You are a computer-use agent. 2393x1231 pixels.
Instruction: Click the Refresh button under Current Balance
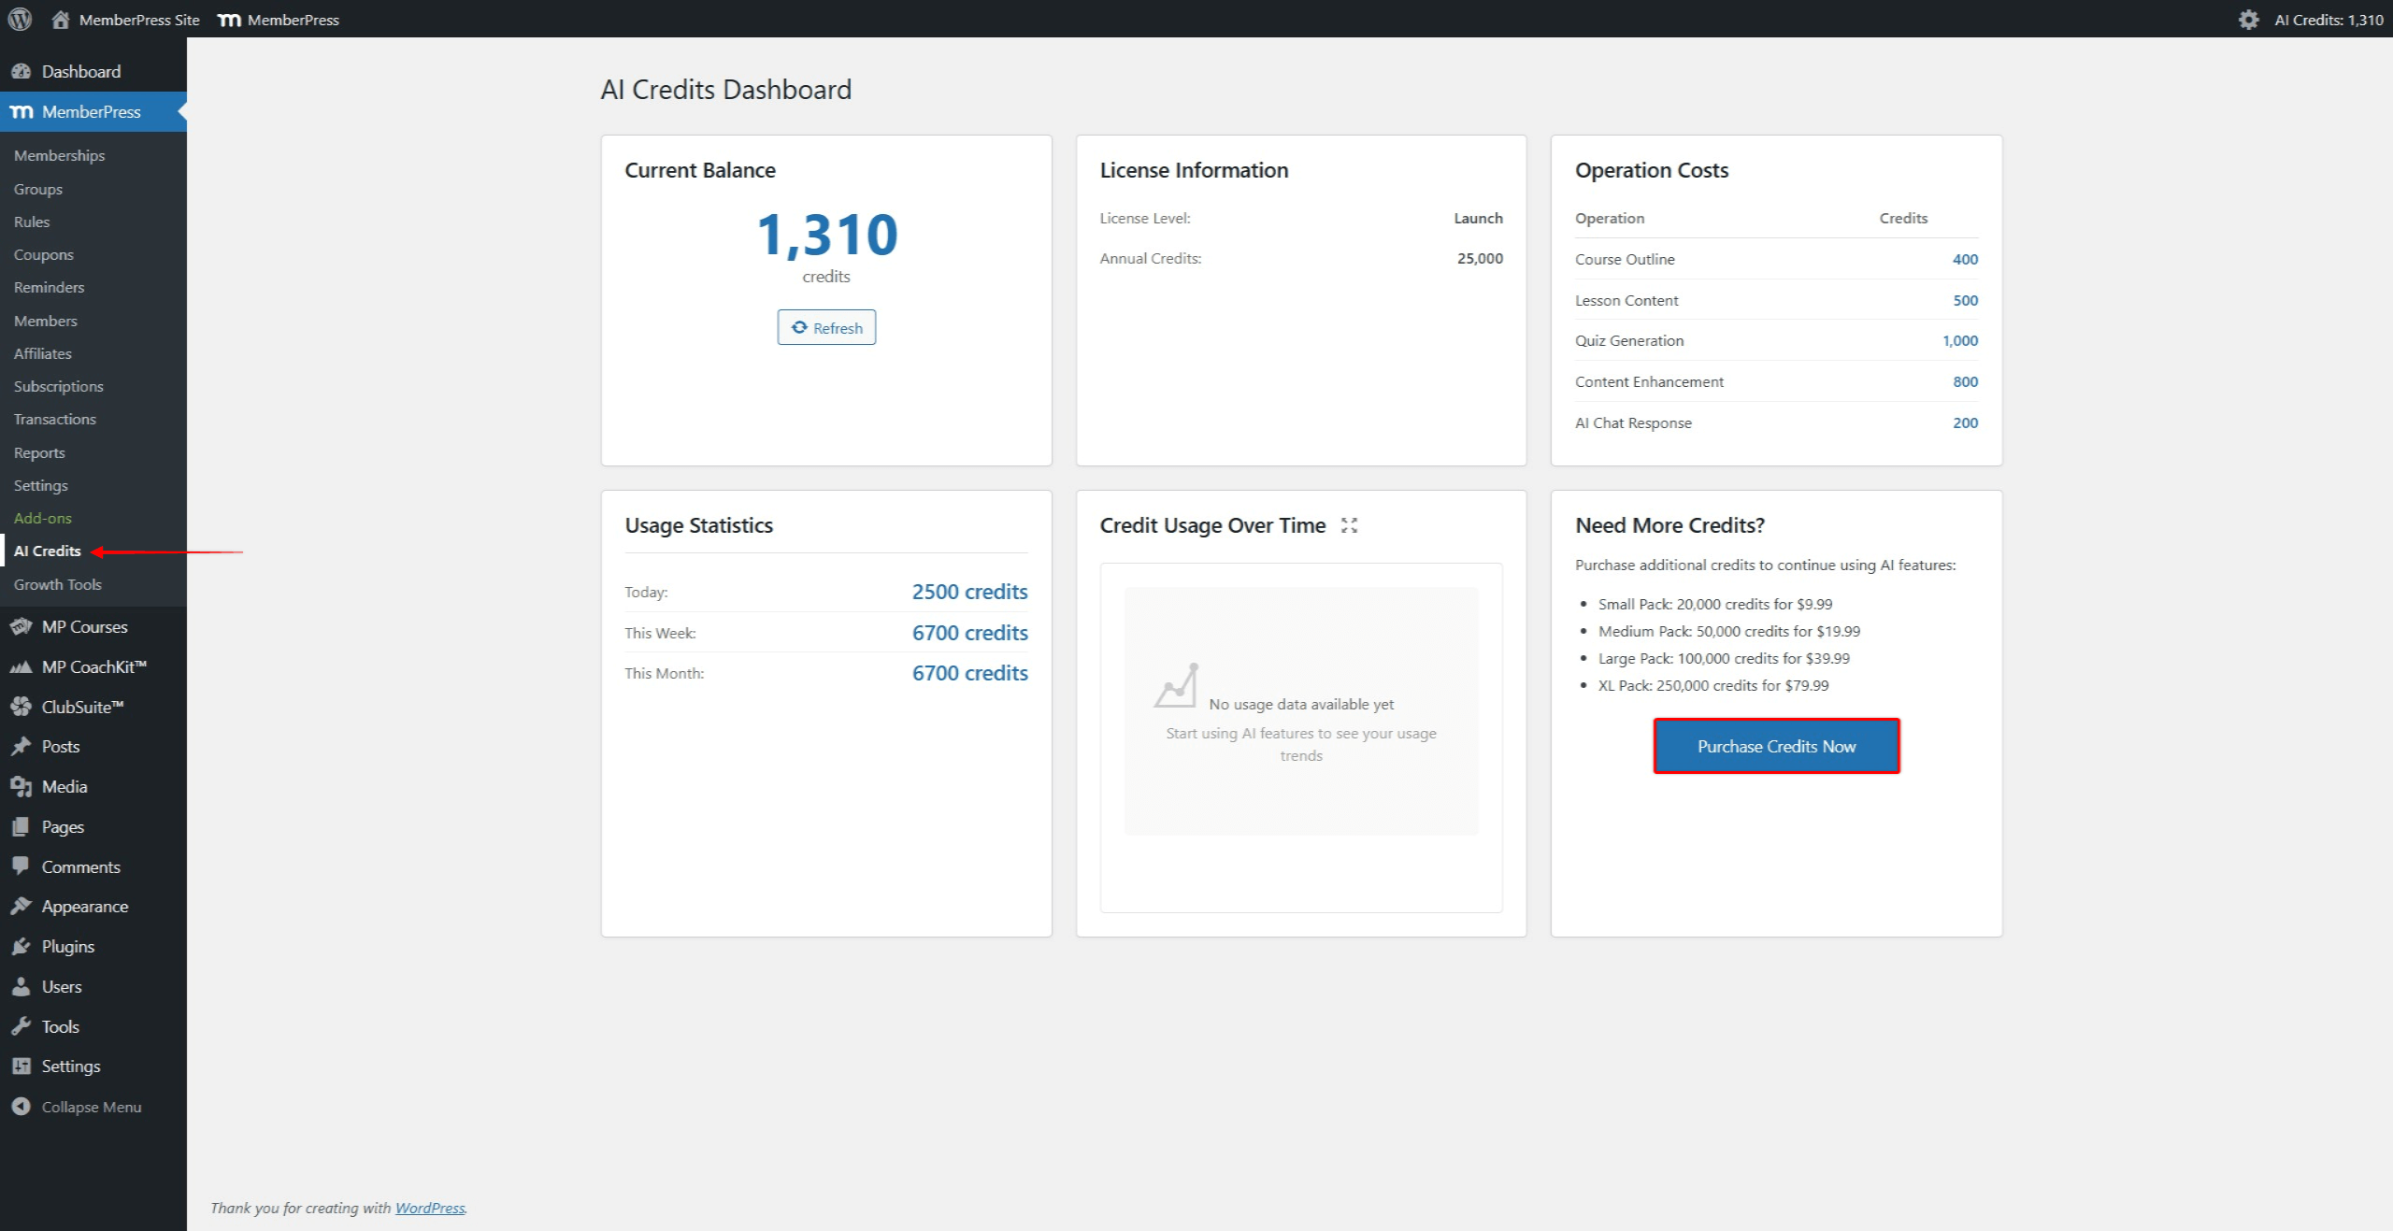(x=826, y=327)
